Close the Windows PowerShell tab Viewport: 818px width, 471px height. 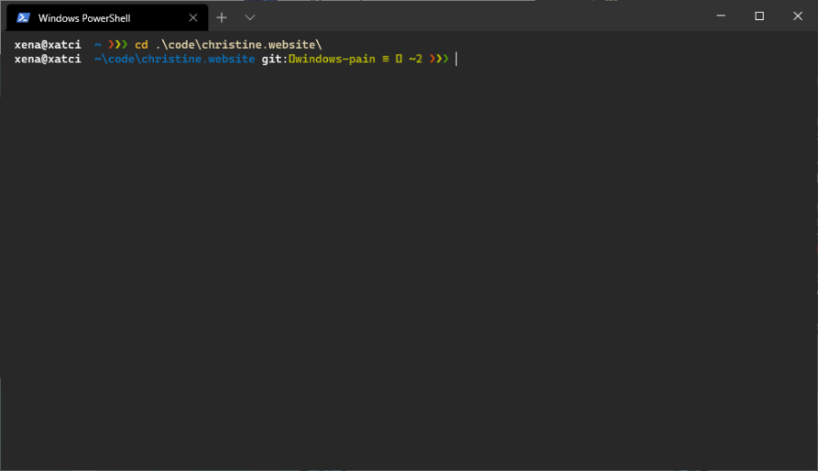tap(193, 18)
